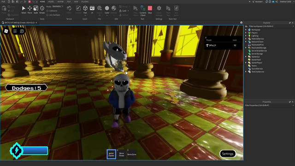This screenshot has height=166, width=295.
Task: Expand the MaterialService node
Action: point(246,39)
